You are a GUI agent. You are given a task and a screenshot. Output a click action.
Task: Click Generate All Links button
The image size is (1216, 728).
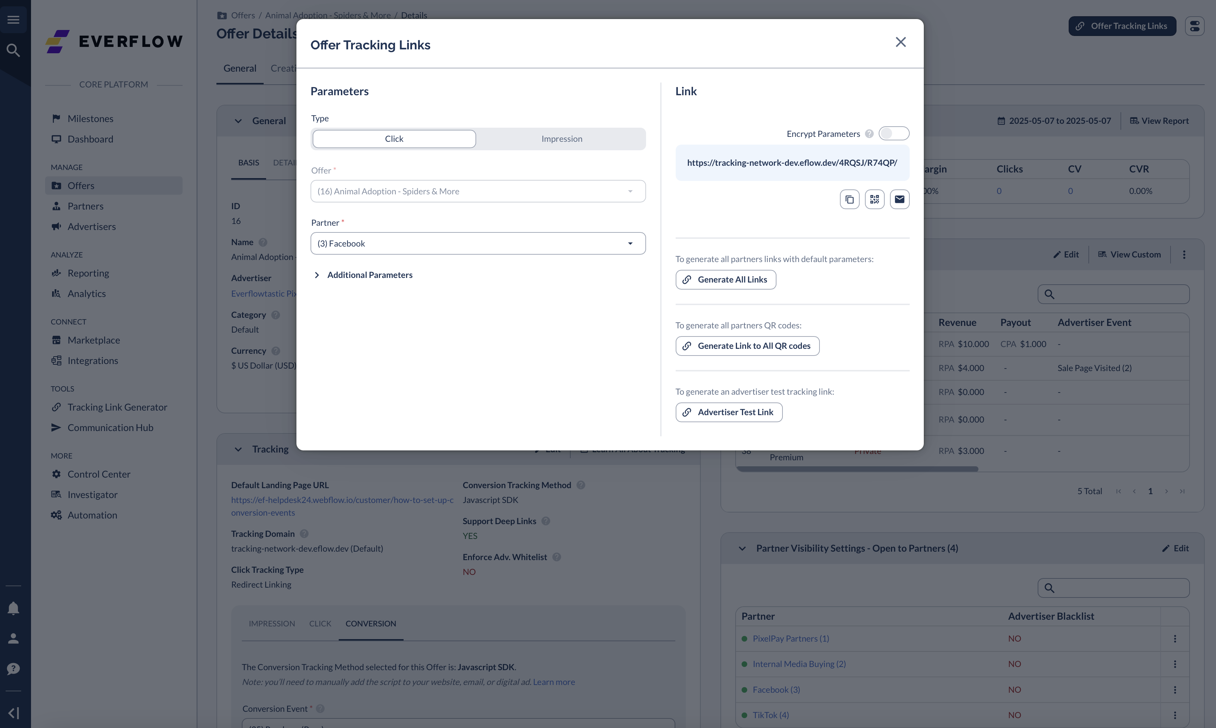tap(725, 280)
